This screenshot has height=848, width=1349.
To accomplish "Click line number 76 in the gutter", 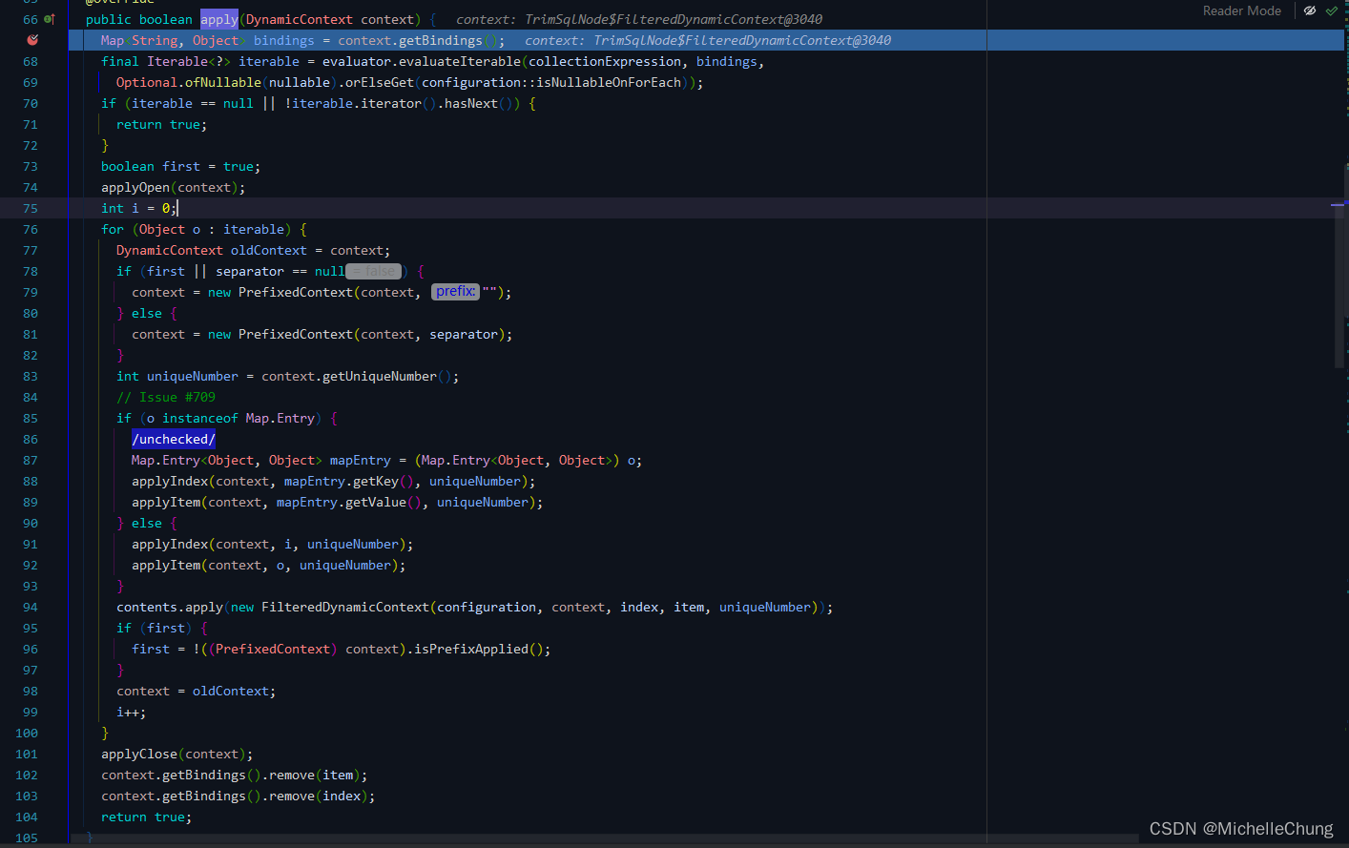I will (x=31, y=229).
